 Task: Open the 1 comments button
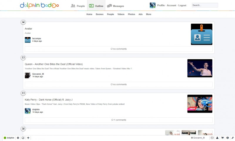click(x=119, y=120)
